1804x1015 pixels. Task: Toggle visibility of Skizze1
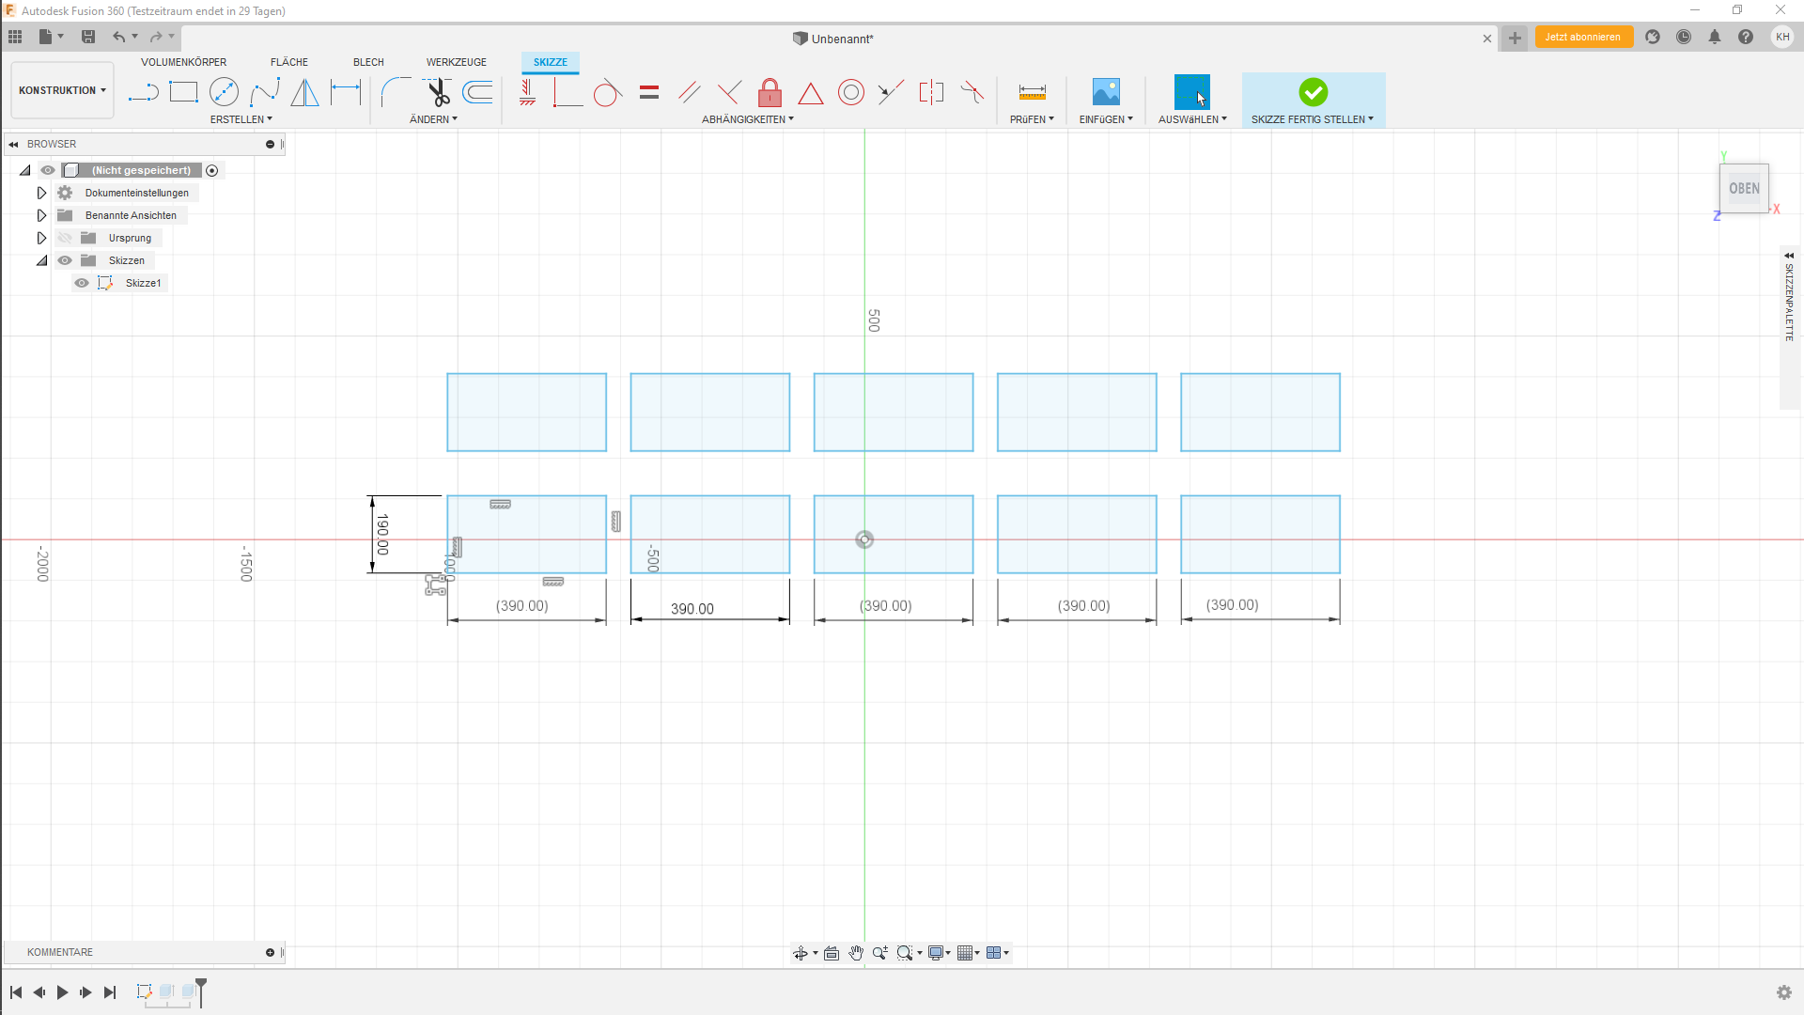pyautogui.click(x=82, y=282)
